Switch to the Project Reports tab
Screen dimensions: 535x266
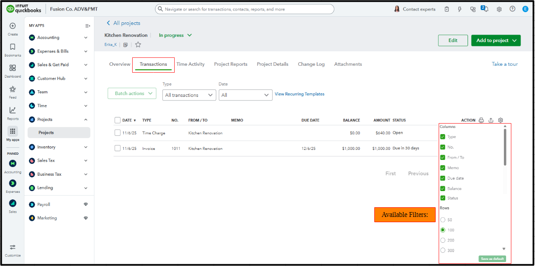[x=231, y=64]
